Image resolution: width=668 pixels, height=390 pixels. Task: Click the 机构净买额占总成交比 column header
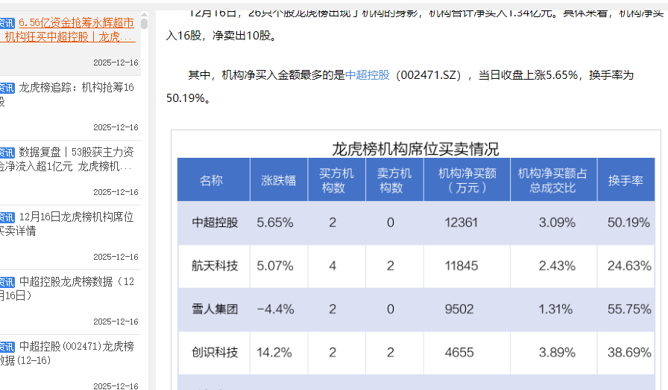pos(552,180)
